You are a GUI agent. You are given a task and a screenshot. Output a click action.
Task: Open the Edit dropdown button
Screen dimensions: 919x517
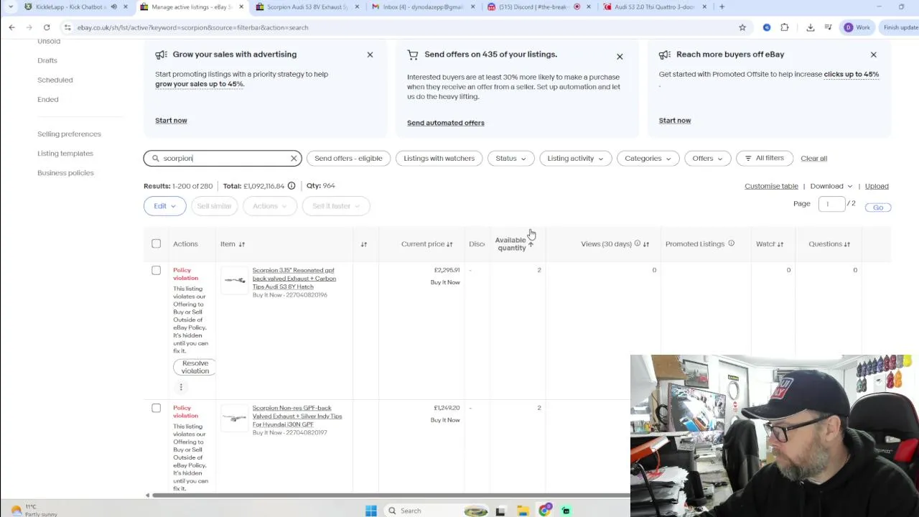[164, 206]
